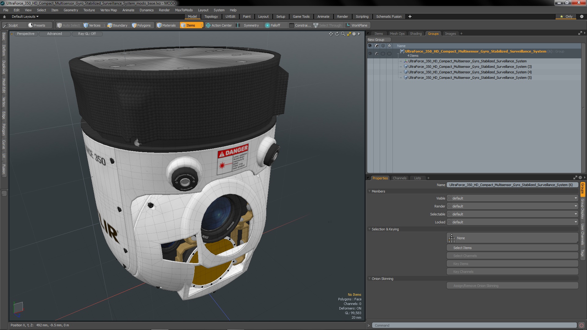Click the Select Items button
Screen dimensions: 587x330
[512, 248]
